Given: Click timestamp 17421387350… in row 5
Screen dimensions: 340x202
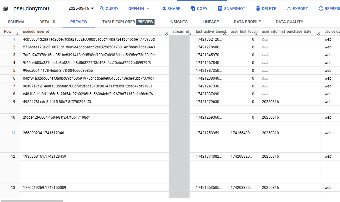Looking at the screenshot, I should pyautogui.click(x=209, y=71).
